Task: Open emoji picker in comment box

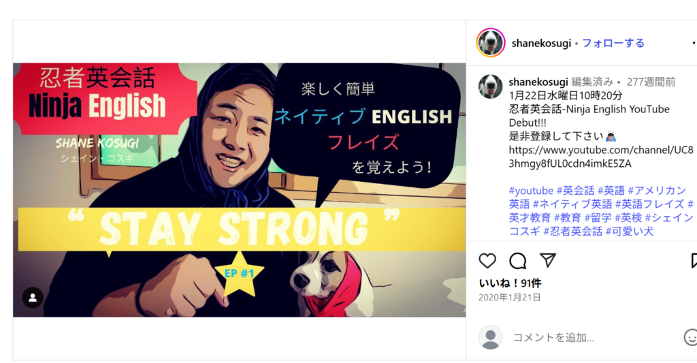Action: tap(690, 337)
